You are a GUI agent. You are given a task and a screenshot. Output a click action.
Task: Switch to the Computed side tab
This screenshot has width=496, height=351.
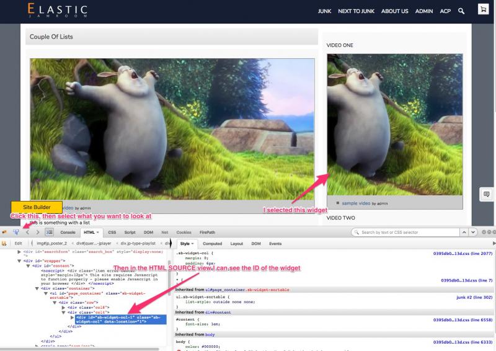point(213,244)
